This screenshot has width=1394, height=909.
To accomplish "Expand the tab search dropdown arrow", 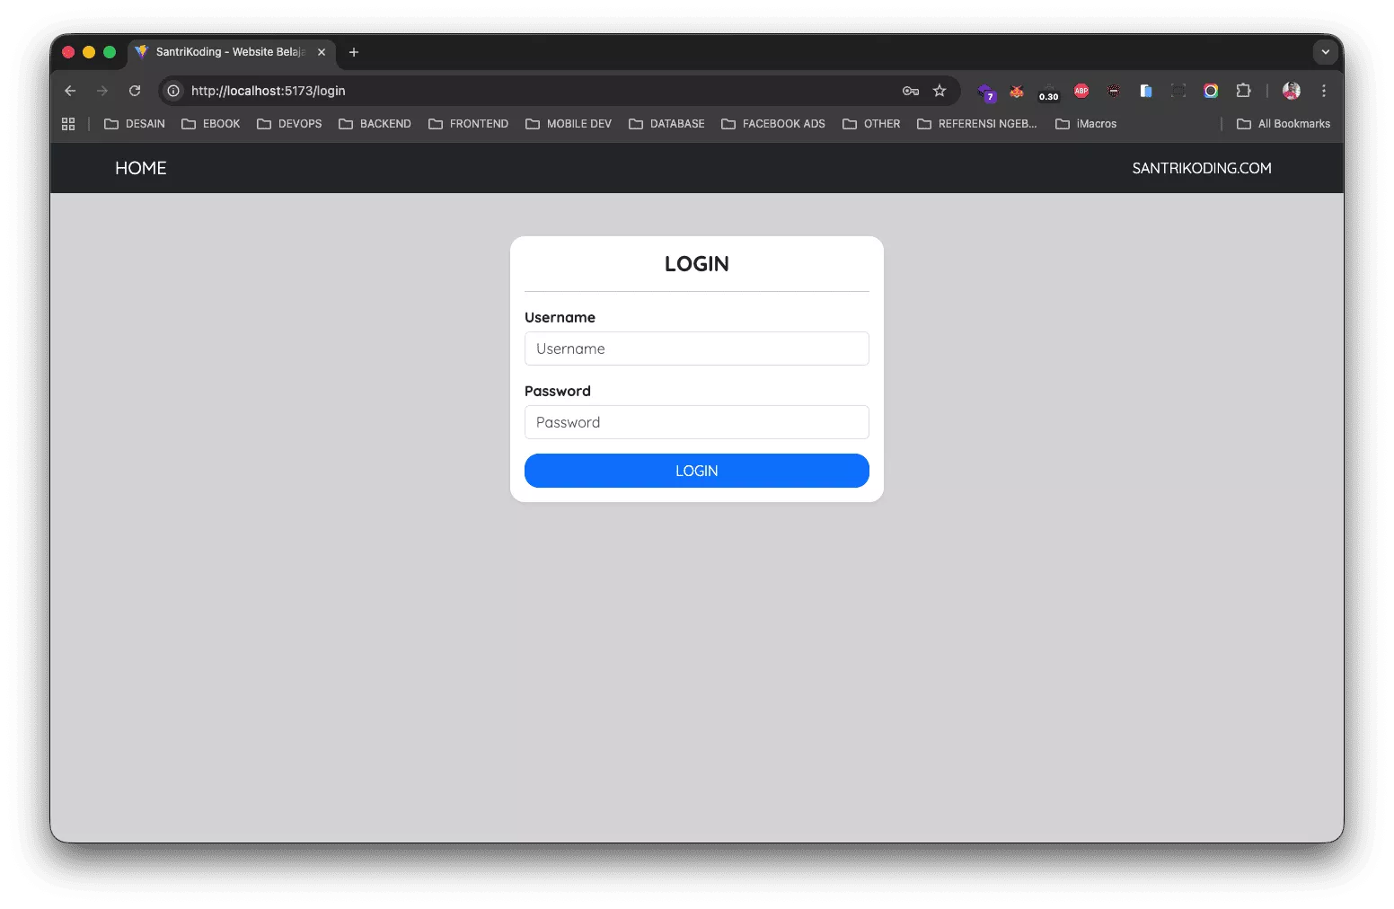I will point(1326,52).
